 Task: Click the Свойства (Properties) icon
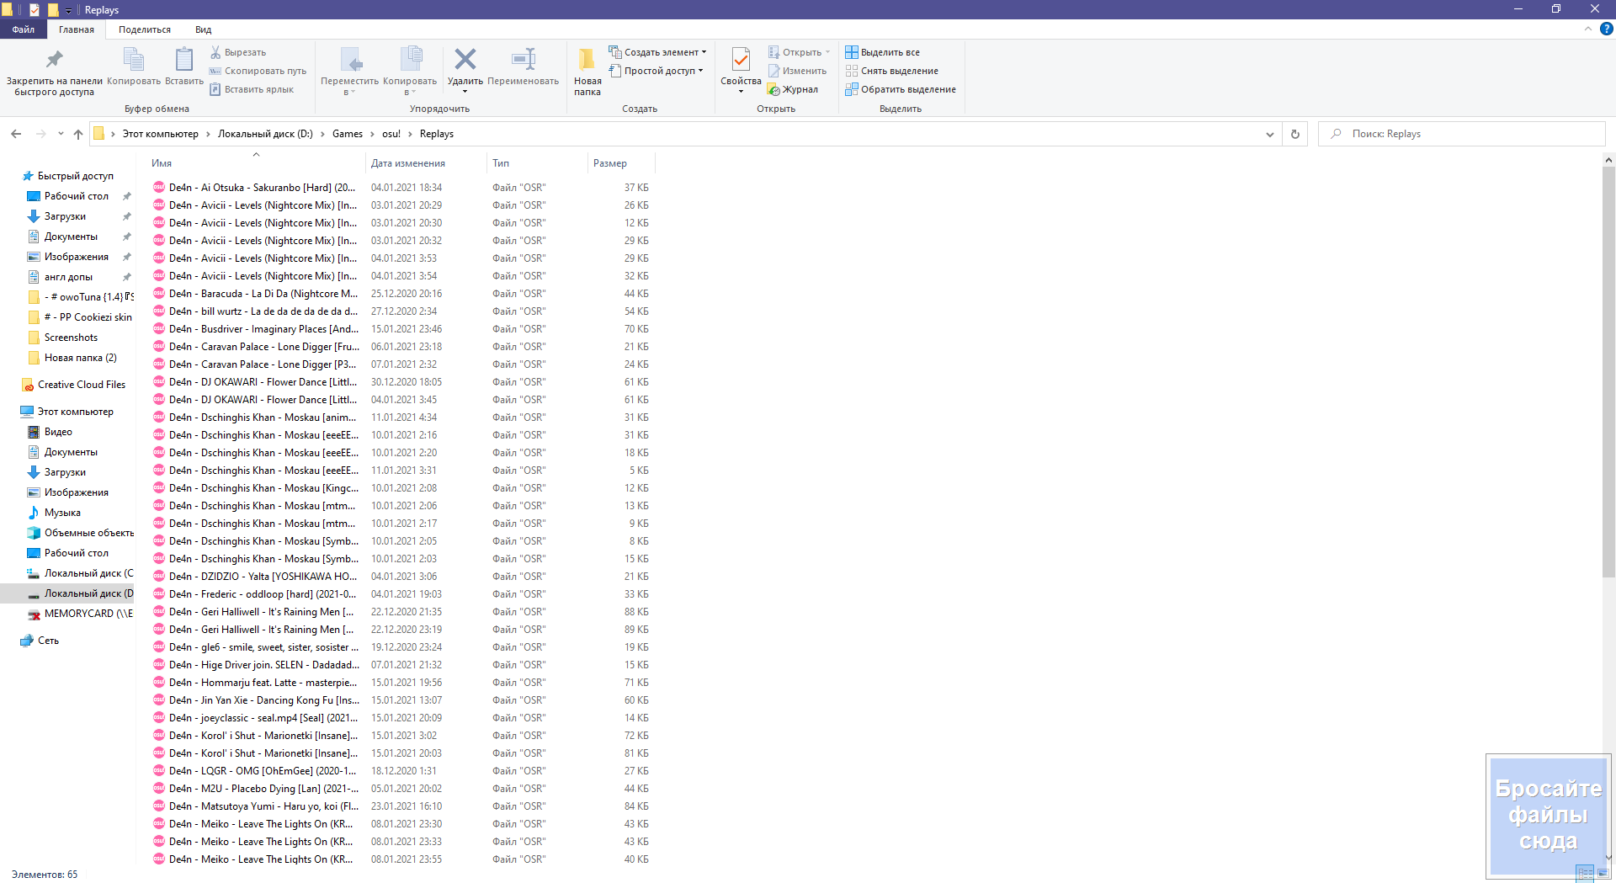point(741,61)
